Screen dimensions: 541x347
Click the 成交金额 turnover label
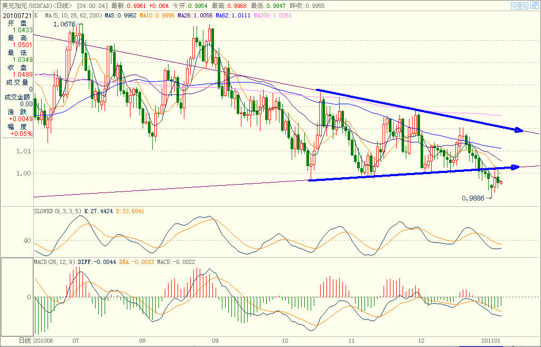coord(17,97)
